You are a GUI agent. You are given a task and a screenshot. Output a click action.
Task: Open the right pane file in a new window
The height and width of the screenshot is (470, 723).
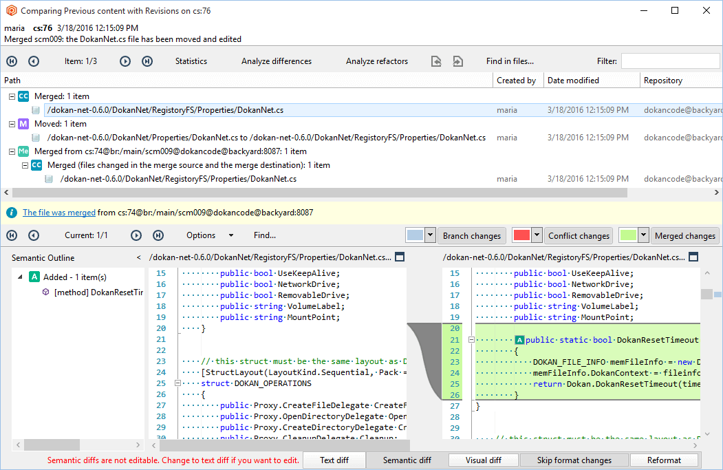693,256
